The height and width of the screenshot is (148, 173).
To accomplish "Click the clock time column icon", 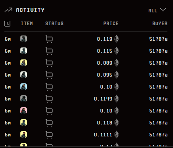I will (x=7, y=24).
